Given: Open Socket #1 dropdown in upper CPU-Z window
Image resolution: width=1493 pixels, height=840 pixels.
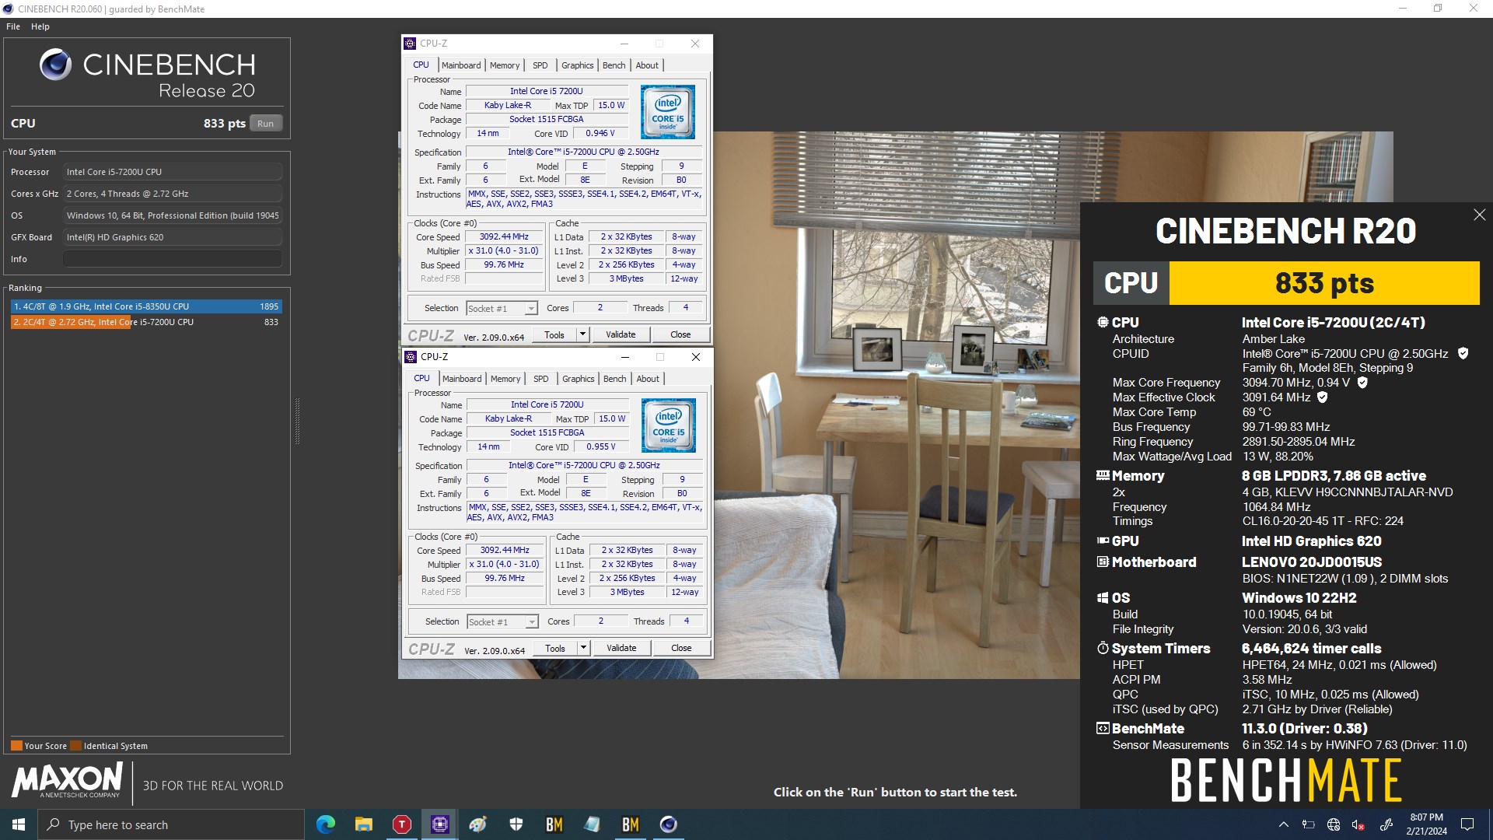Looking at the screenshot, I should [x=502, y=309].
